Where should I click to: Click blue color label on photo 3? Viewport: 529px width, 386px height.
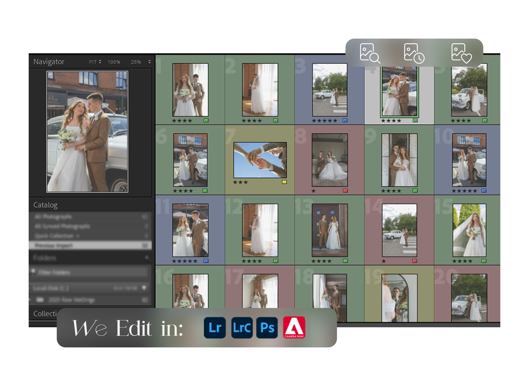pyautogui.click(x=345, y=120)
